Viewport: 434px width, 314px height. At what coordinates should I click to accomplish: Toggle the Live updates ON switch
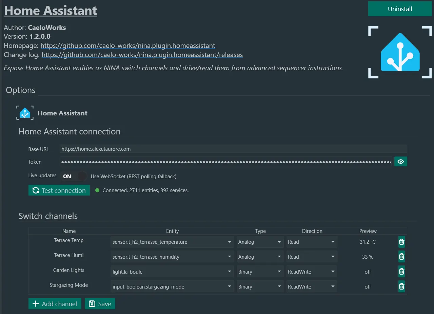point(74,176)
